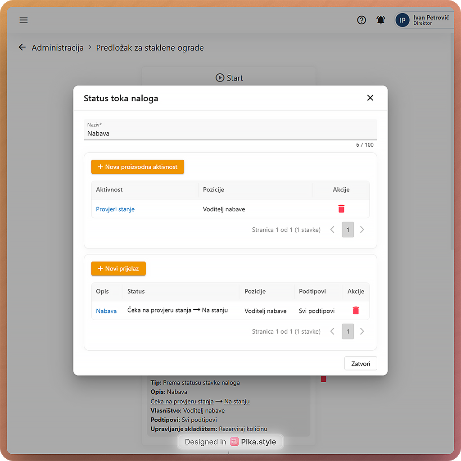Open the notifications bell
This screenshot has height=461, width=461.
tap(381, 20)
